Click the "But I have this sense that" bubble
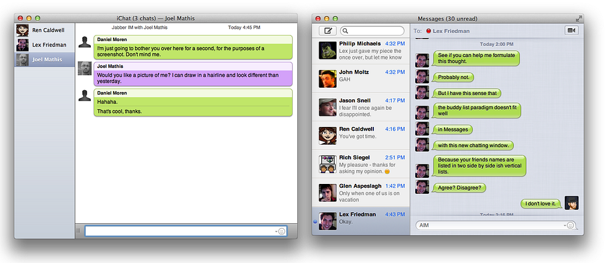 [467, 93]
